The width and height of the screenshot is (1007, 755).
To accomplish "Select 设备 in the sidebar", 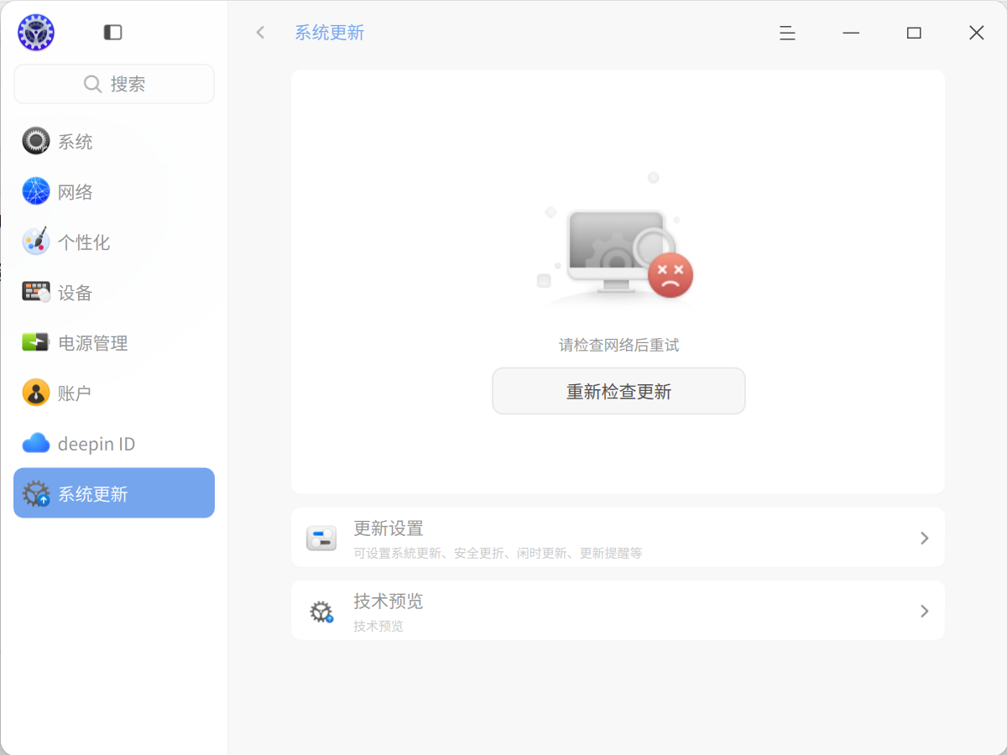I will (114, 292).
